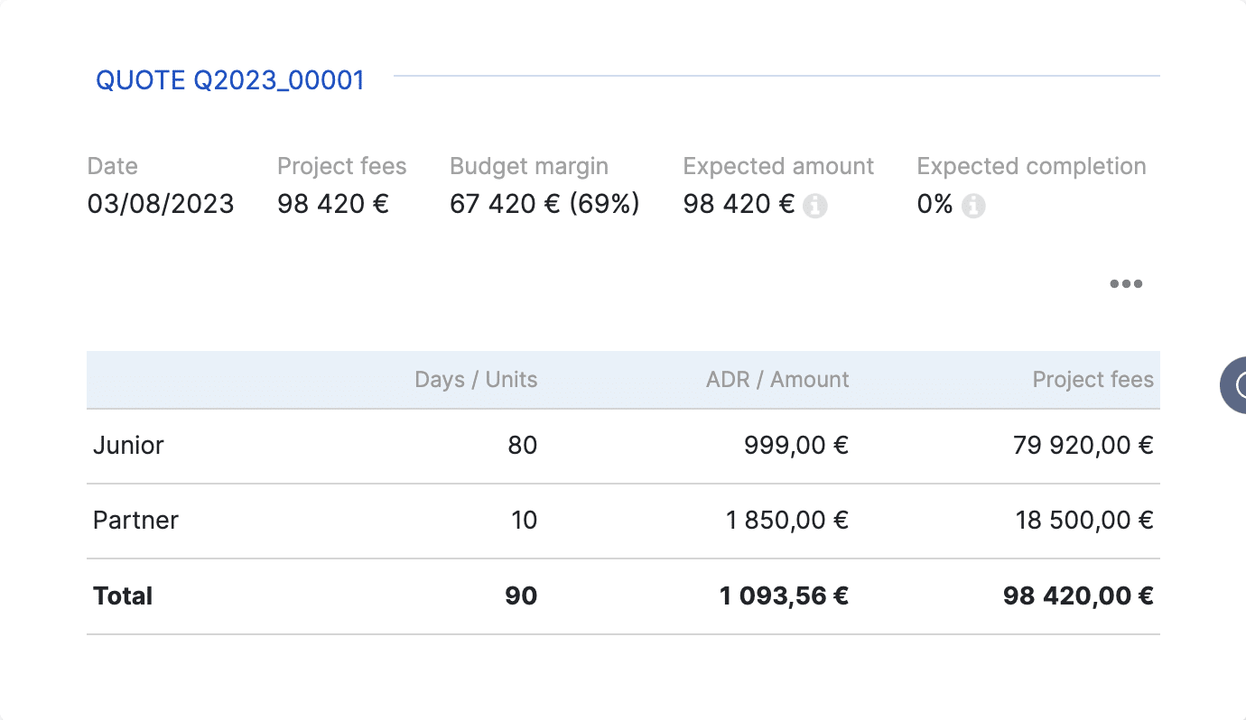Click the Partner project fees 18 500,00 €

point(1084,521)
